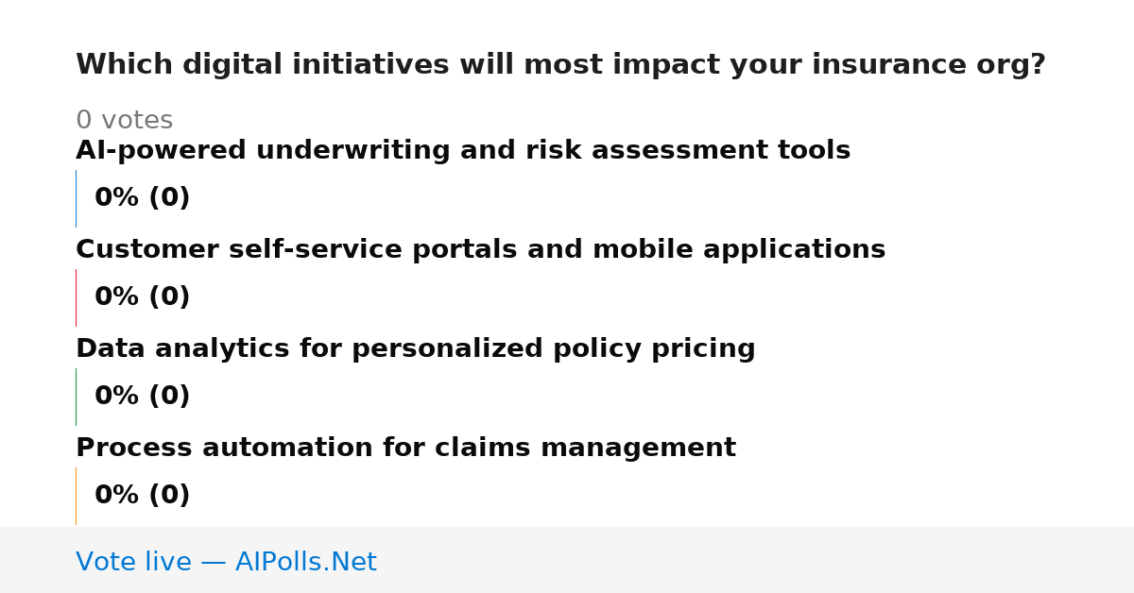Vote for Process automation for claims management

tap(405, 449)
